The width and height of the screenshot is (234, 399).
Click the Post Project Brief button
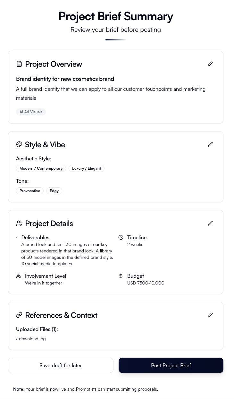(x=171, y=365)
